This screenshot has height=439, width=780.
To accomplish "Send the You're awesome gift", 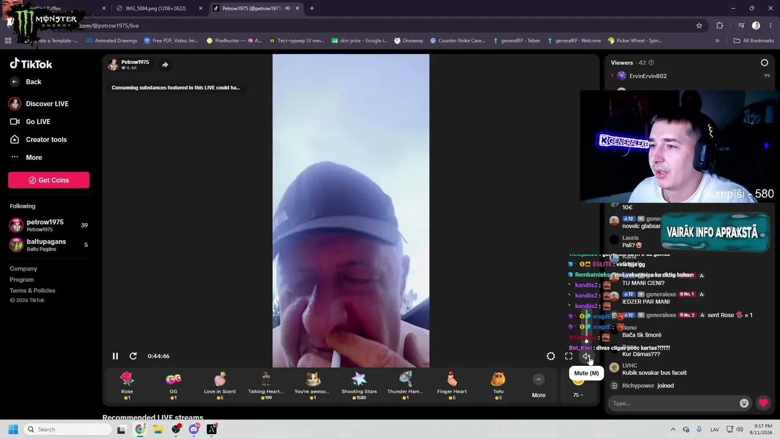I will click(x=312, y=385).
